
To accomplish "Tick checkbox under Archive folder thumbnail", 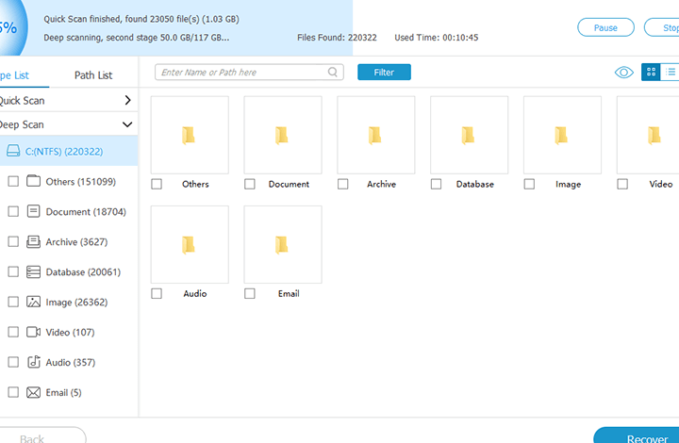I will pyautogui.click(x=343, y=185).
